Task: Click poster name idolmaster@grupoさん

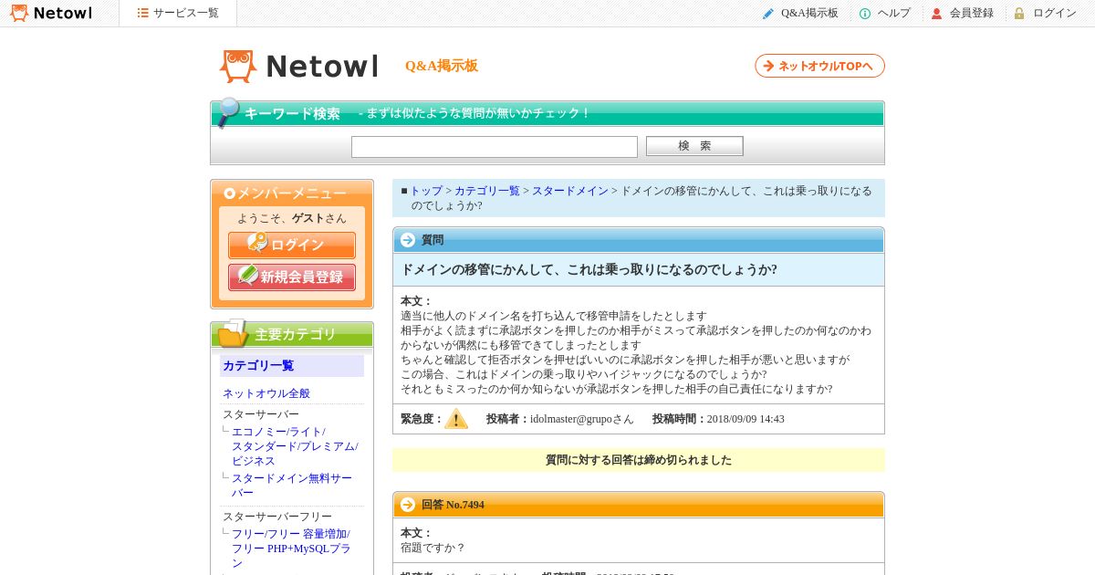Action: (582, 419)
